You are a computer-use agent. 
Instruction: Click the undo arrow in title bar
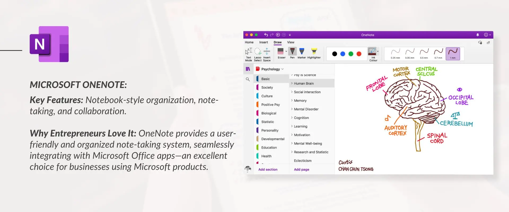(266, 35)
